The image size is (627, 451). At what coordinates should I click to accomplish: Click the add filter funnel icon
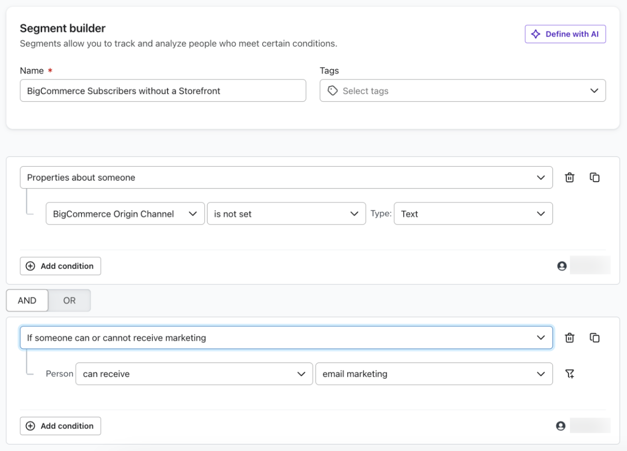pyautogui.click(x=570, y=374)
